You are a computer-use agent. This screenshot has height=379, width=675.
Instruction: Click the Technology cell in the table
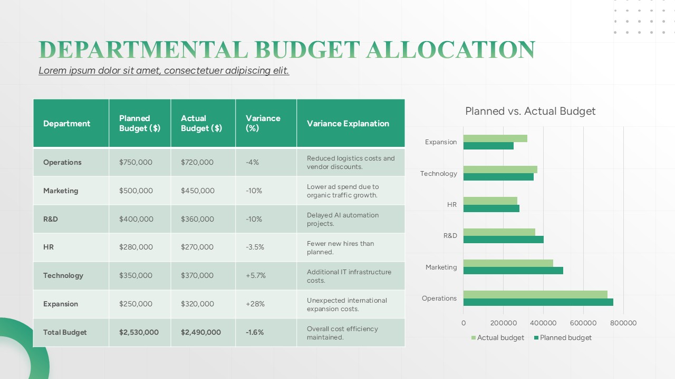71,276
